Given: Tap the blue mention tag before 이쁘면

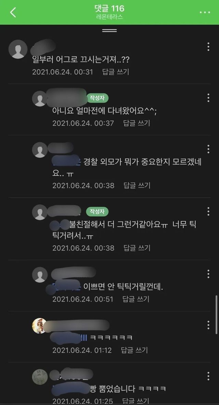Looking at the screenshot, I should click(x=67, y=287).
